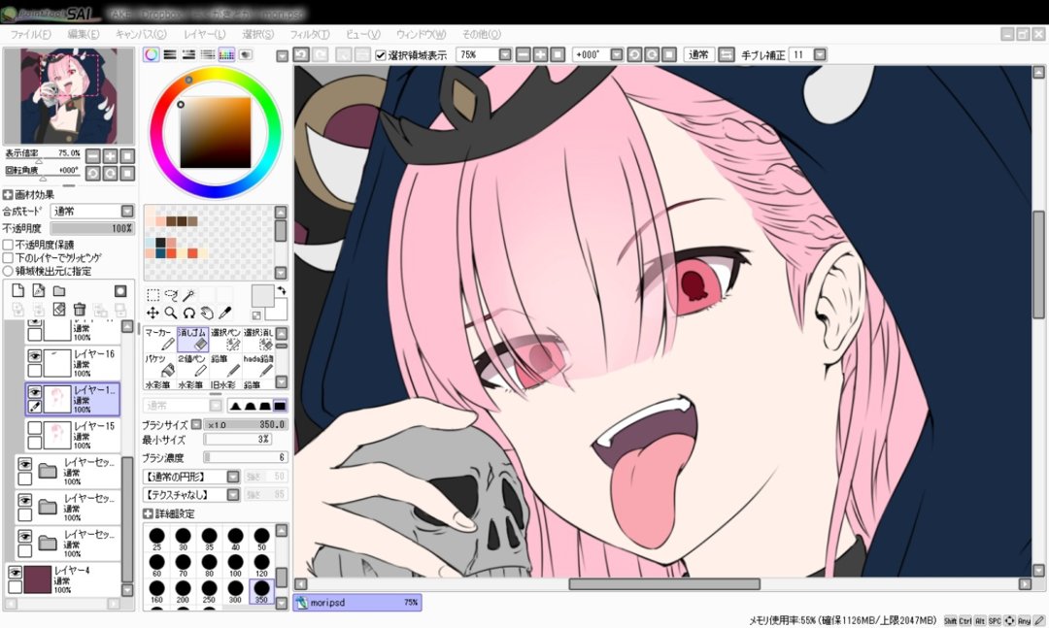
Task: Hide レイヤー16 via eye icon
Action: [x=35, y=355]
